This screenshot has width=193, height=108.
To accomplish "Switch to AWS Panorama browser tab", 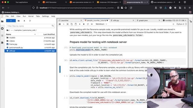I will point(54,2).
